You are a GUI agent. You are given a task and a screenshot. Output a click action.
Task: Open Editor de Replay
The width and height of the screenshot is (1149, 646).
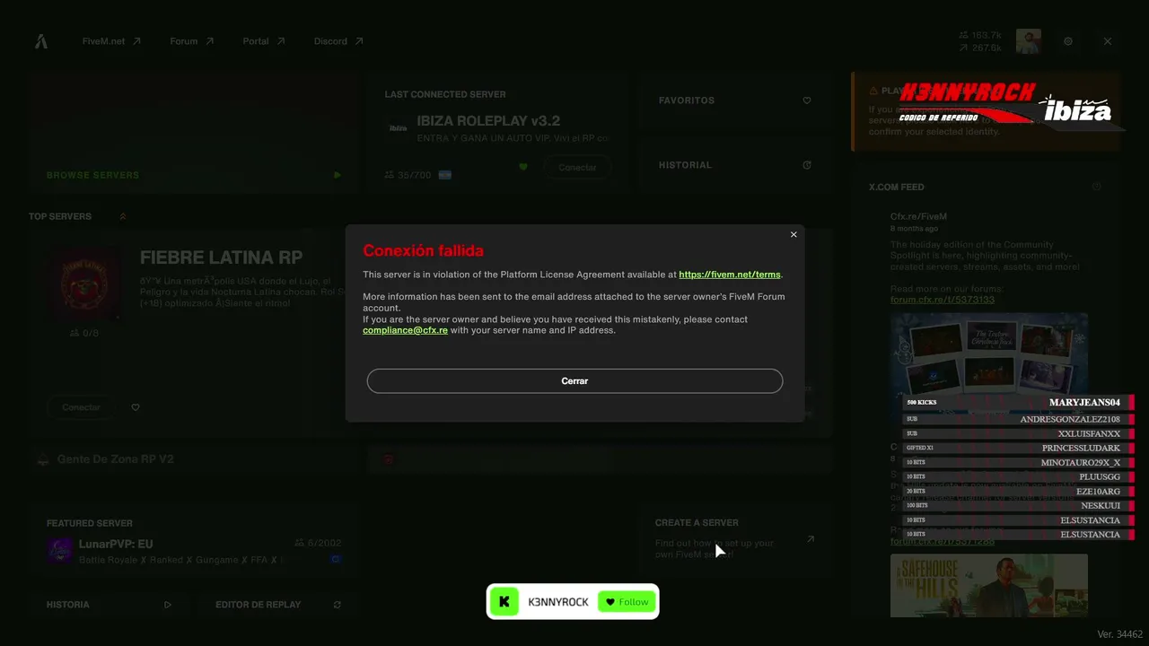tap(278, 605)
